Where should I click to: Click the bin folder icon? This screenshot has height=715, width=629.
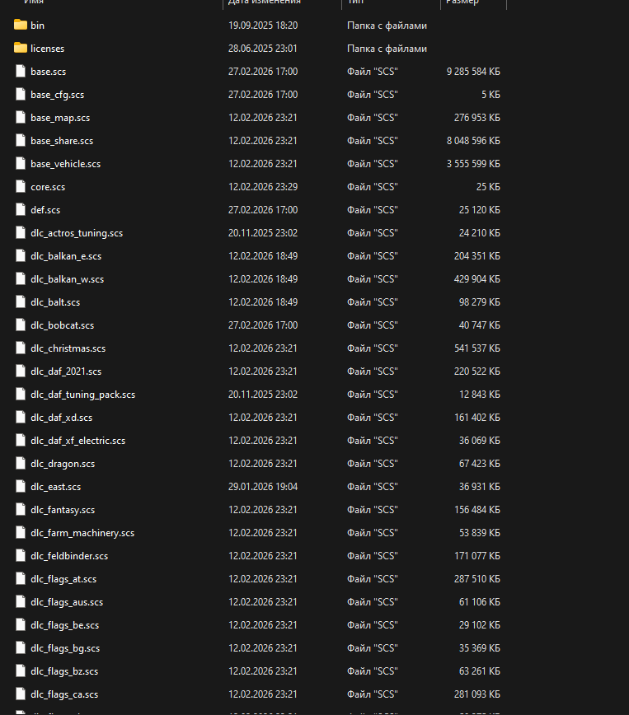coord(21,26)
